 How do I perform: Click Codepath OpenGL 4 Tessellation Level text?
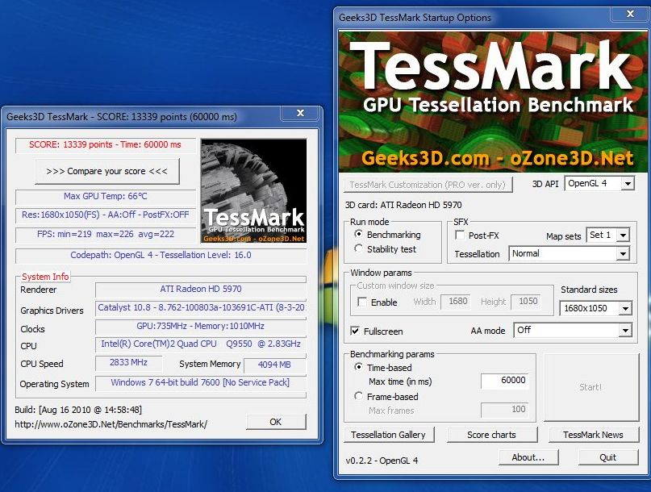point(161,255)
